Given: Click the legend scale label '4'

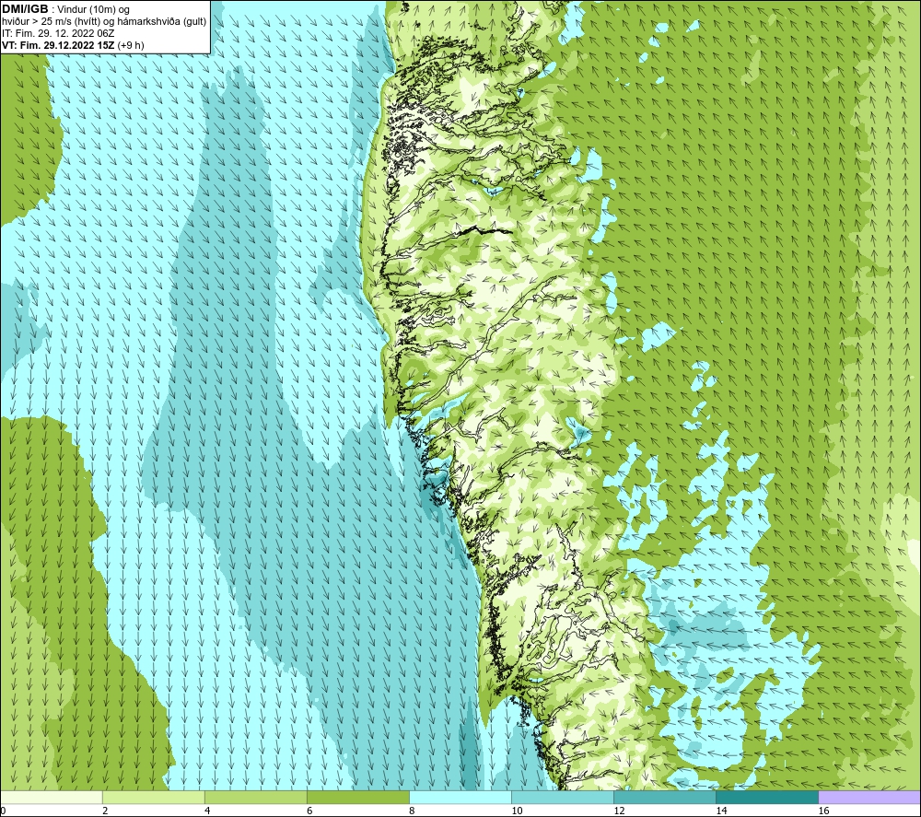Looking at the screenshot, I should coord(207,811).
